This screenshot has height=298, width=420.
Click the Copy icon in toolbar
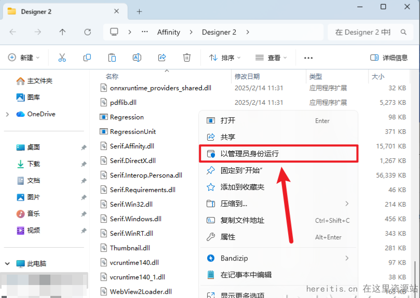[x=87, y=58]
